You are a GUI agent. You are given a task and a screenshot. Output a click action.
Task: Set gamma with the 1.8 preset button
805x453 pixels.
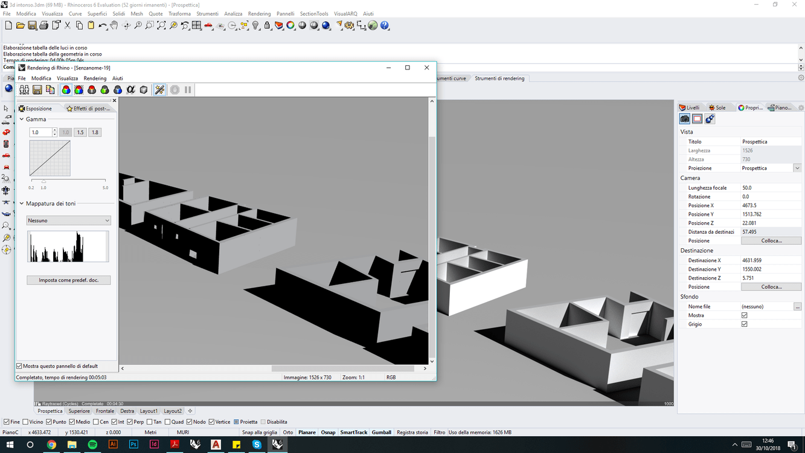95,132
